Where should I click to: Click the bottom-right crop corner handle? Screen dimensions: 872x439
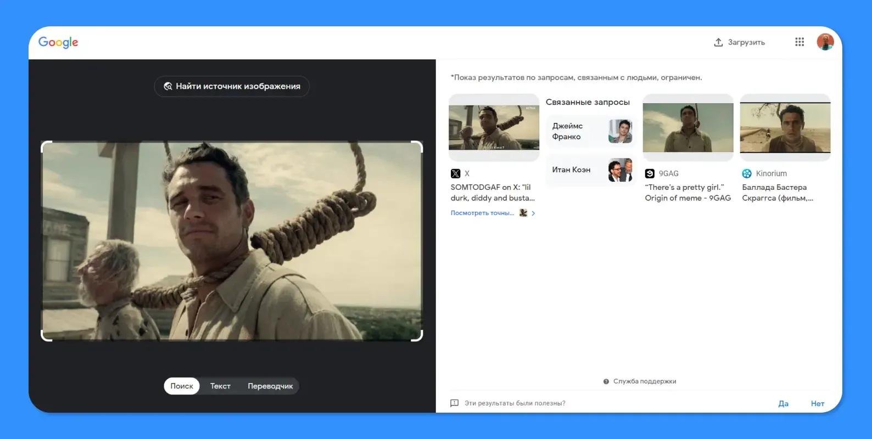pyautogui.click(x=417, y=335)
